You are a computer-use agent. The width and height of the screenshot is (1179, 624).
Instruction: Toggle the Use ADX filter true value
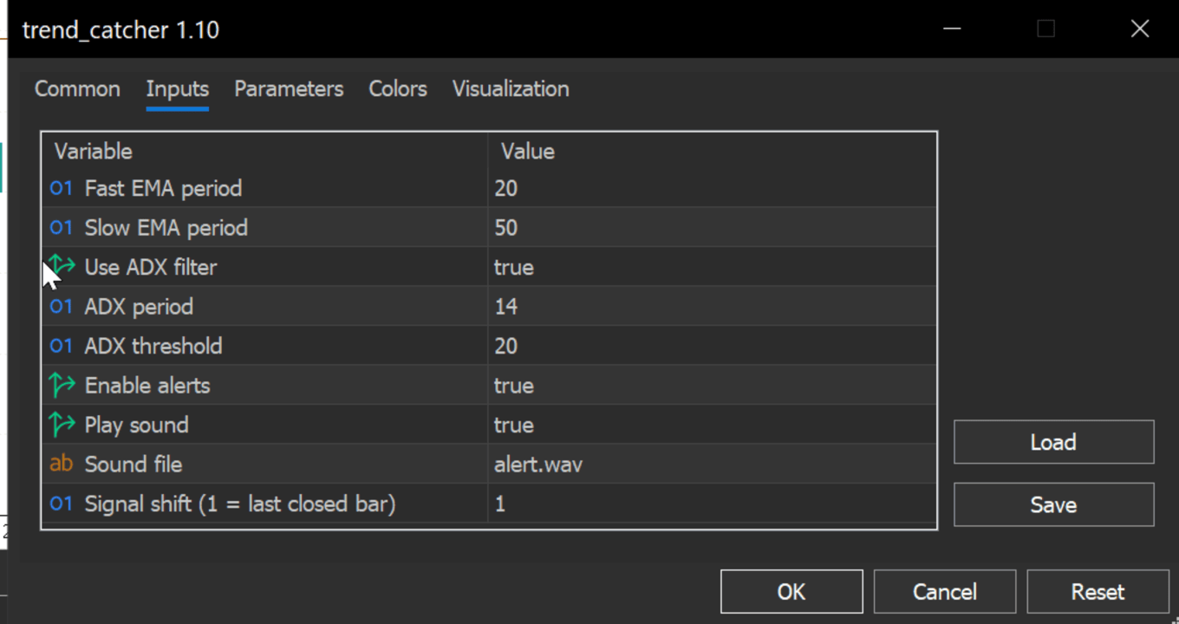tap(514, 268)
